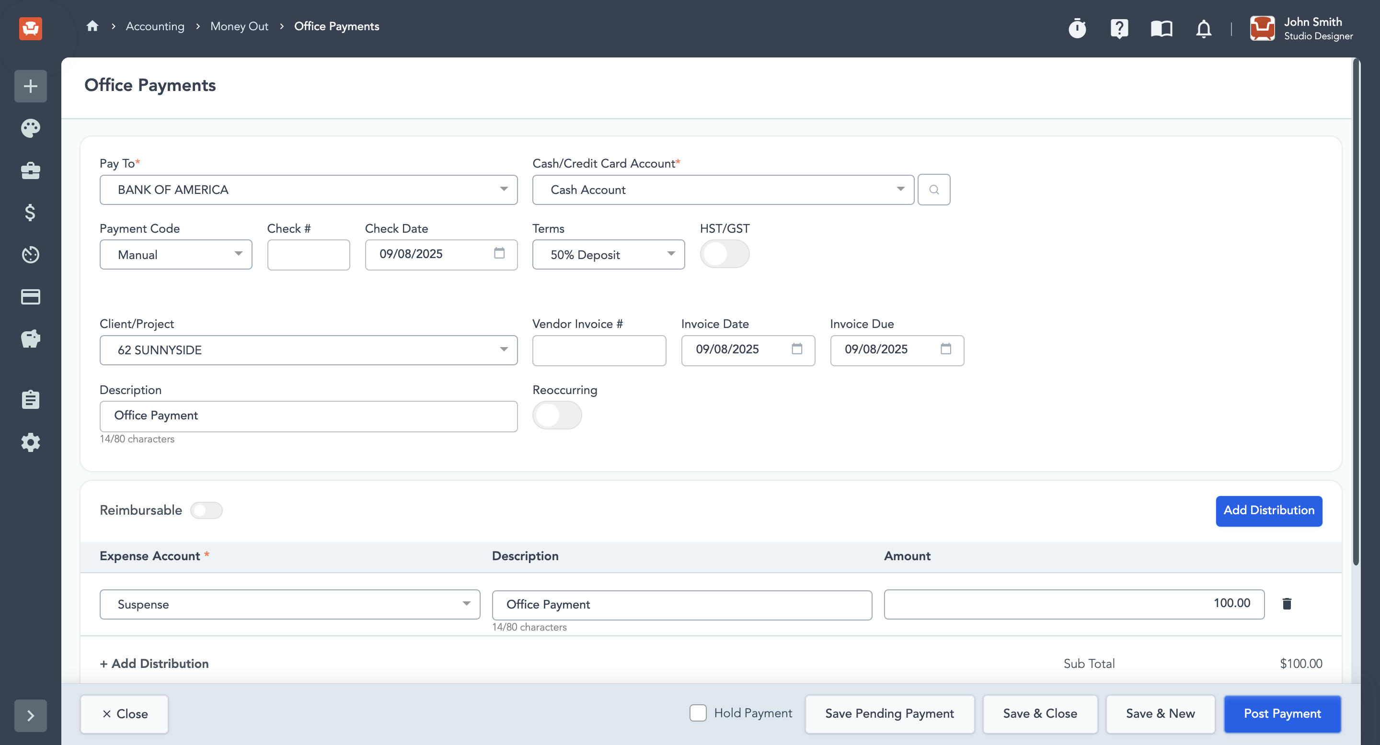The image size is (1380, 745).
Task: Open the Cash/Credit Card Account dropdown
Action: (x=723, y=190)
